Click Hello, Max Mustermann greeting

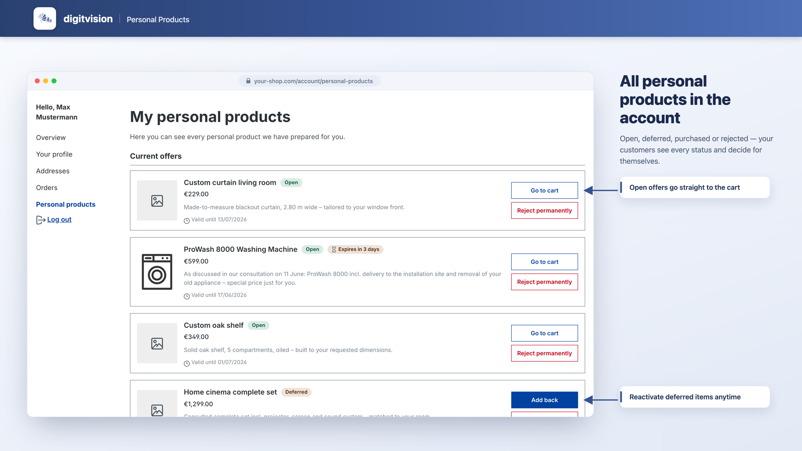point(57,112)
